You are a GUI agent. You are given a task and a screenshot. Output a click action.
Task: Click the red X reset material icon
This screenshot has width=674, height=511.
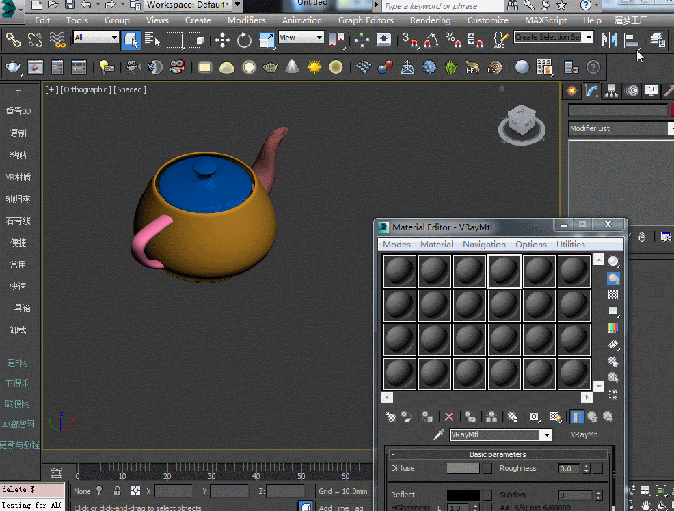[449, 417]
